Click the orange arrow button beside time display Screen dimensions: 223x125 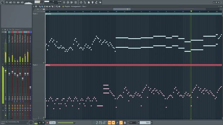click(x=113, y=123)
